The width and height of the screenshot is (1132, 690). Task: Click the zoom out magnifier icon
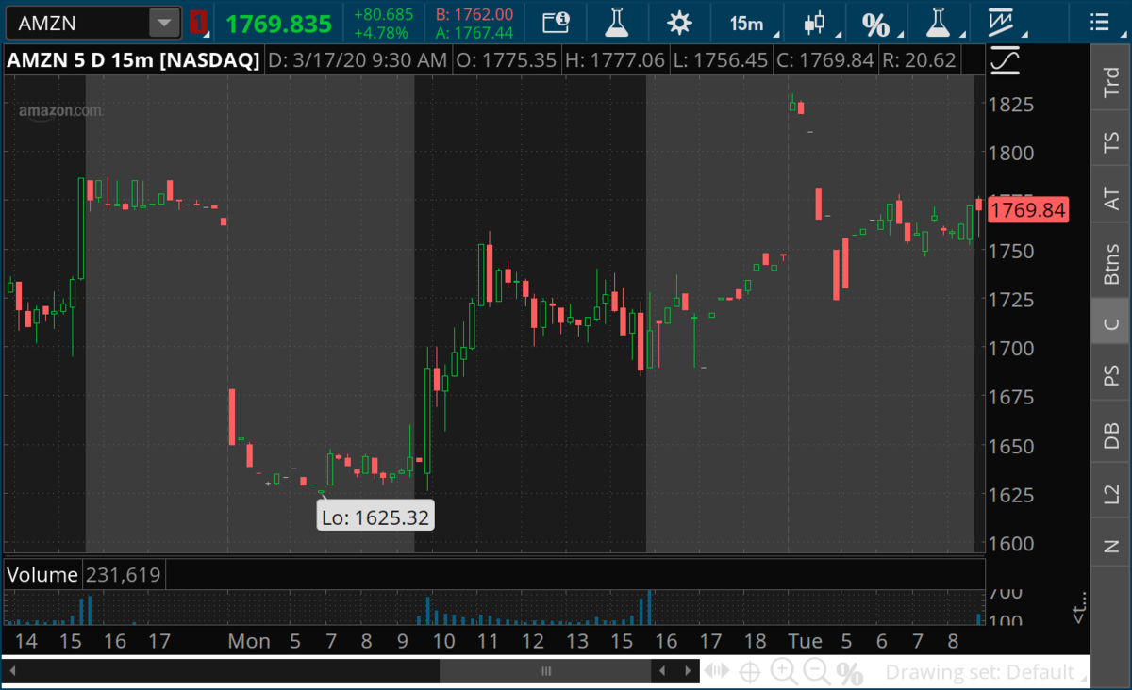817,672
